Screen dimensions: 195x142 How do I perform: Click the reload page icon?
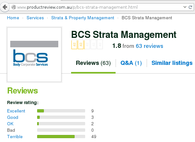pyautogui.click(x=191, y=7)
